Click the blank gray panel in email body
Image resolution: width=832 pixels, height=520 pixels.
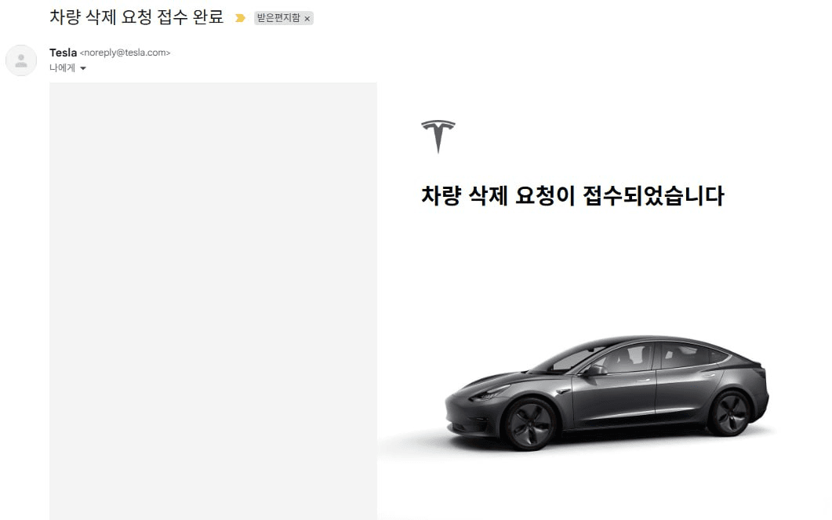pos(213,301)
